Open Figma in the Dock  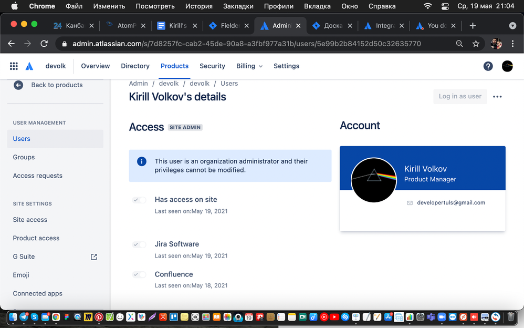[x=67, y=317]
